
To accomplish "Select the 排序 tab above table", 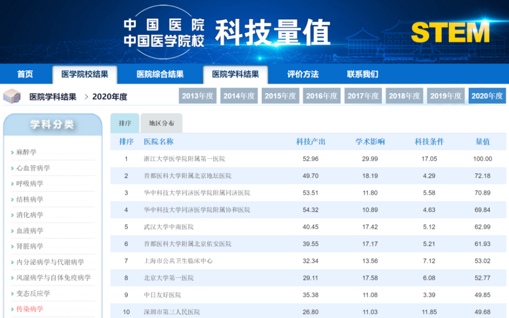I will tap(125, 123).
